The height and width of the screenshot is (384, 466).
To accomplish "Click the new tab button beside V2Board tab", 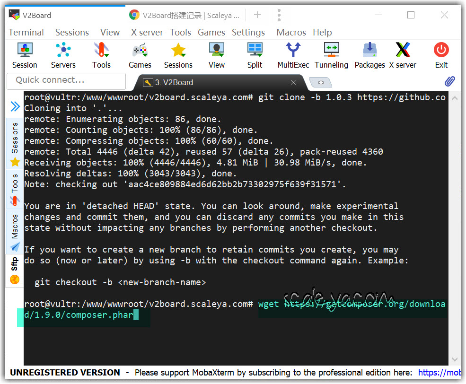I will click(x=321, y=83).
